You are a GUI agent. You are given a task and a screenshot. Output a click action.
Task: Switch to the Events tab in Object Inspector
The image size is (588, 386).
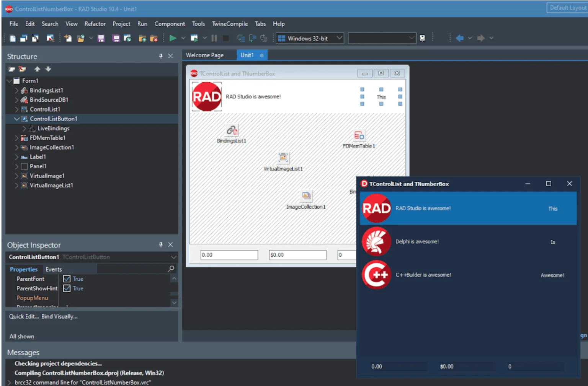pyautogui.click(x=54, y=269)
